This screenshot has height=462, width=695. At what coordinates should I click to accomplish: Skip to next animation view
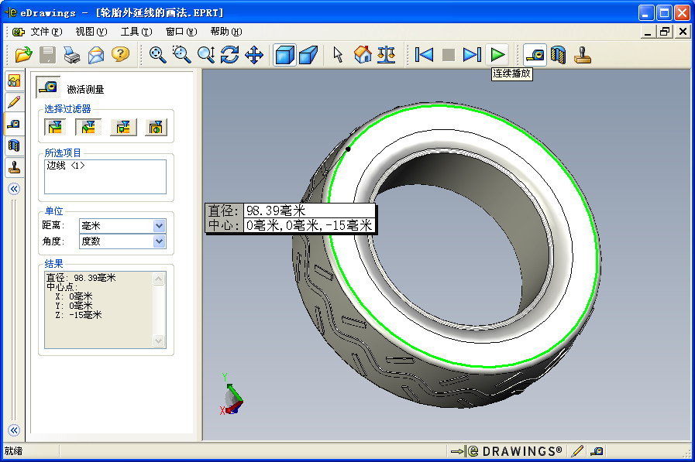(472, 55)
